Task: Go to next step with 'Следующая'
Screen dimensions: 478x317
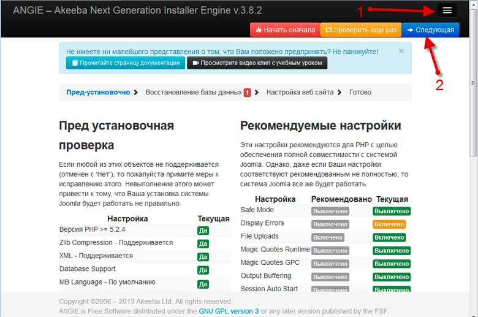Action: click(x=430, y=30)
